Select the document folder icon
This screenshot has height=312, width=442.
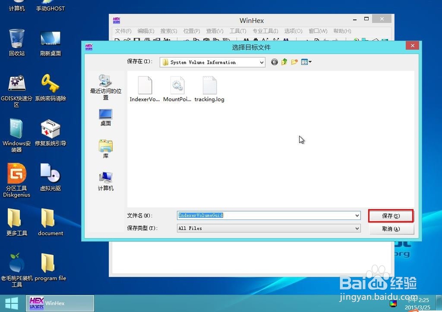tap(50, 222)
